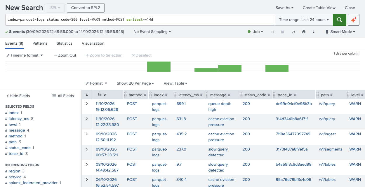Open region interesting field
This screenshot has height=187, width=365.
click(x=15, y=171)
